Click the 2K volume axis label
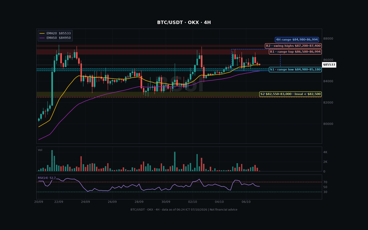 coord(326,162)
